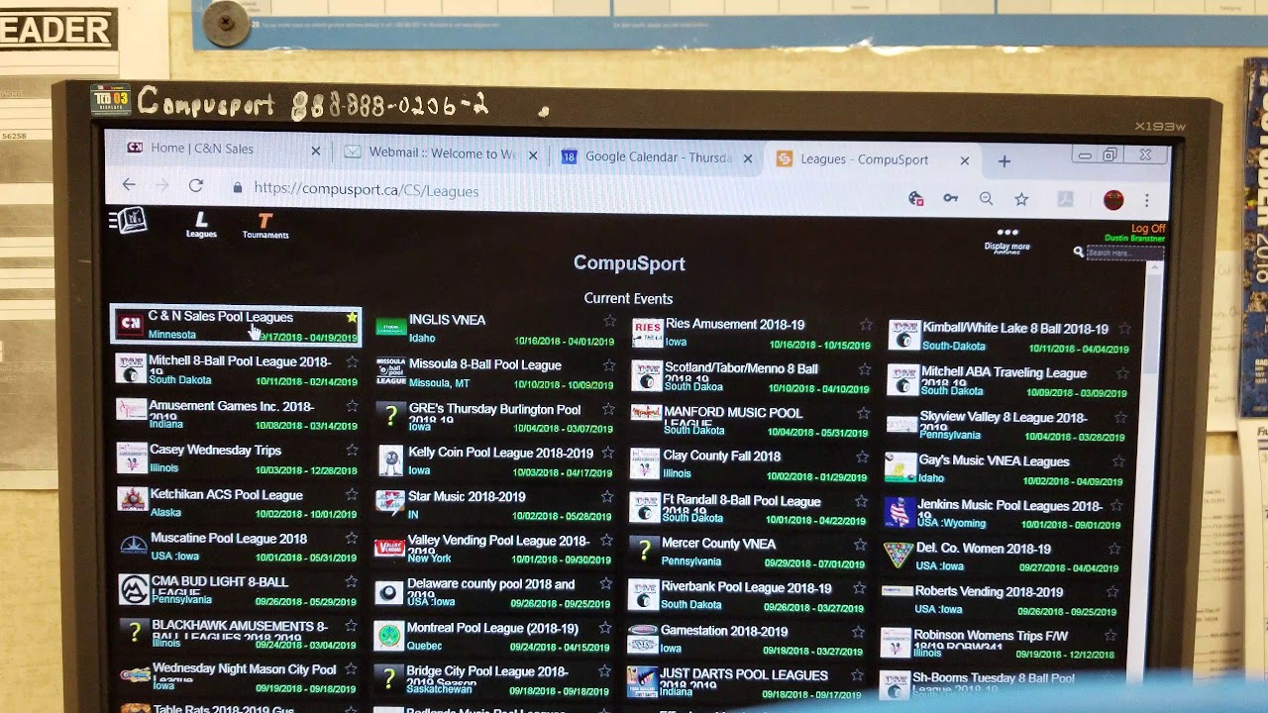Open the CompuSport hamburger menu

128,220
